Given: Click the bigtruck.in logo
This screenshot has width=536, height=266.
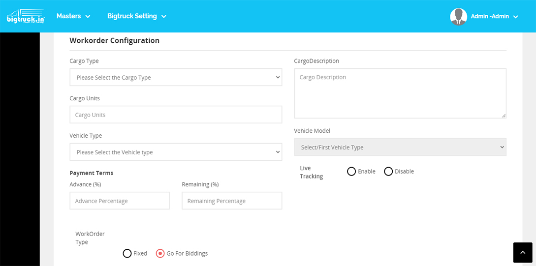Looking at the screenshot, I should click(26, 16).
